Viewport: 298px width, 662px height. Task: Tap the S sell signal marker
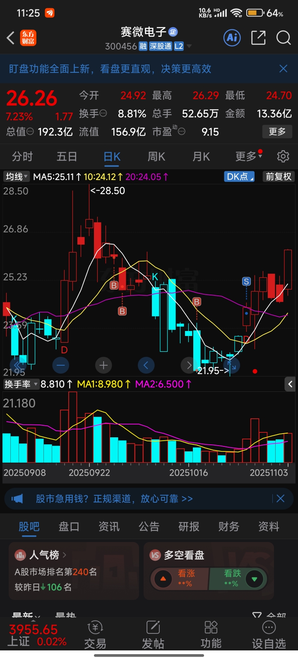click(x=246, y=282)
